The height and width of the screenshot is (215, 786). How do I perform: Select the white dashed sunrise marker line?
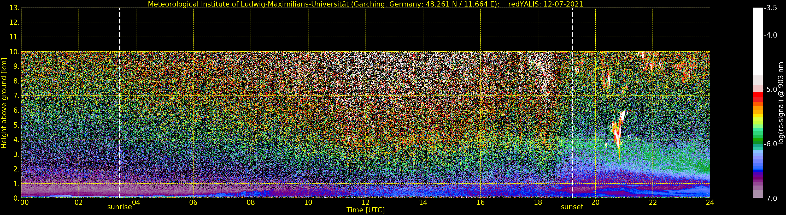120,103
